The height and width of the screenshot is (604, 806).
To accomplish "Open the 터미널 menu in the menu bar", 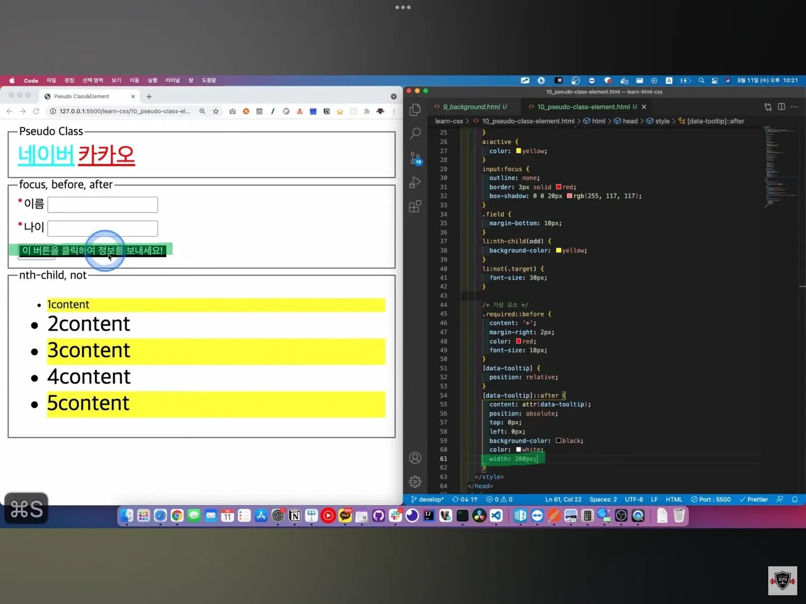I will [172, 81].
